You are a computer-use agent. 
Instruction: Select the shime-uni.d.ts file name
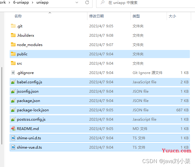tap(29, 138)
